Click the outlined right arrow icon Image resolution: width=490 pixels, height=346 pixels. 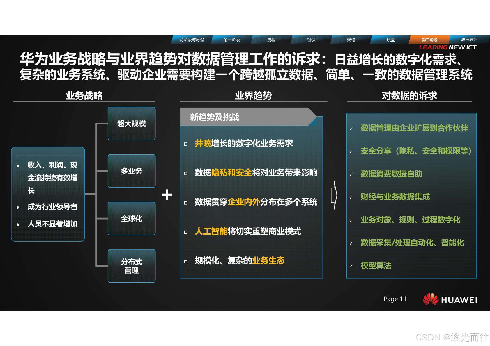point(334,195)
